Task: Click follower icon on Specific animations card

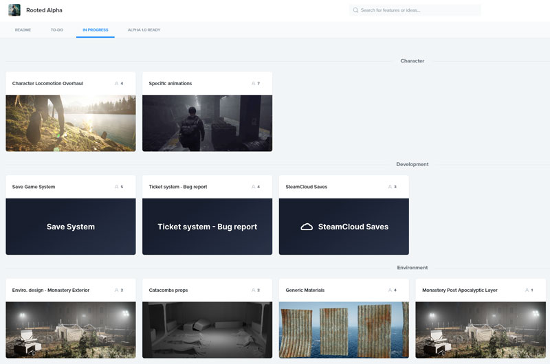Action: tap(254, 84)
